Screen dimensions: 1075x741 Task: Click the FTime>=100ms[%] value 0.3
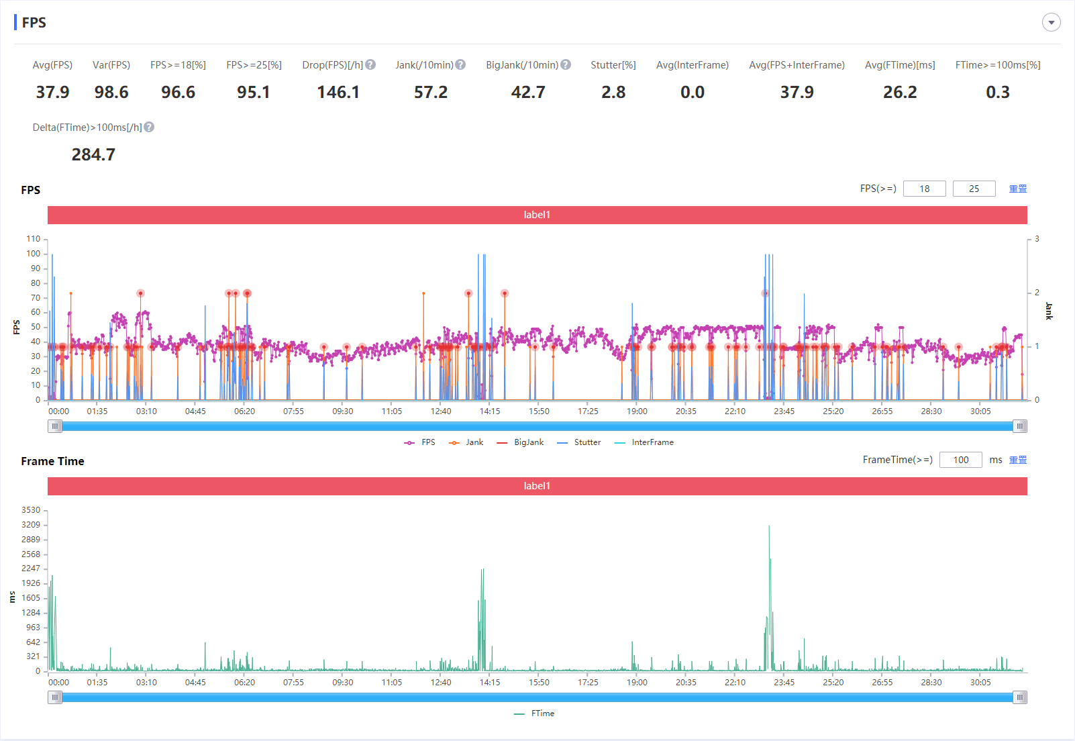point(998,92)
